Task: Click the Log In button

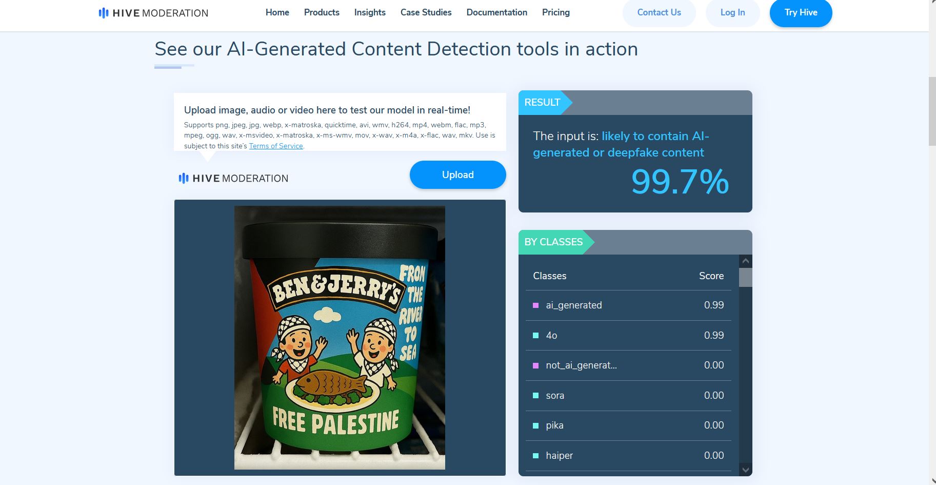Action: tap(732, 12)
